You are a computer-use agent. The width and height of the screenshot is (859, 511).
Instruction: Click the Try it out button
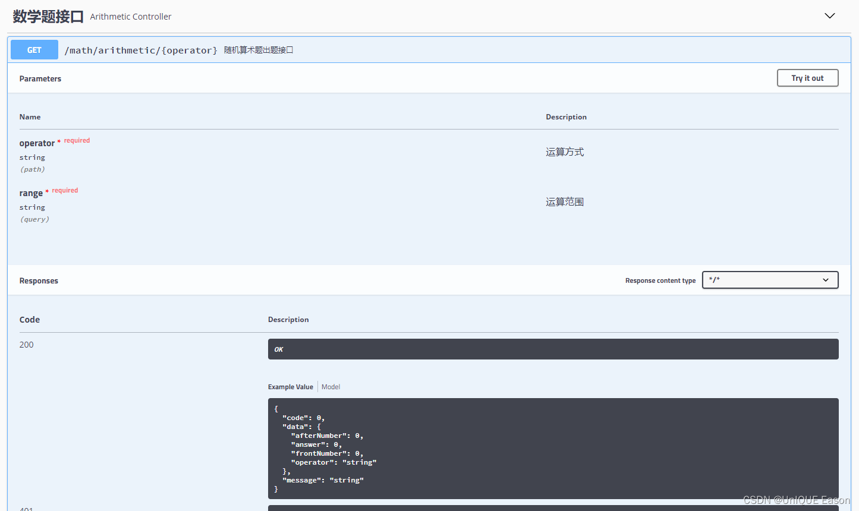[x=807, y=78]
